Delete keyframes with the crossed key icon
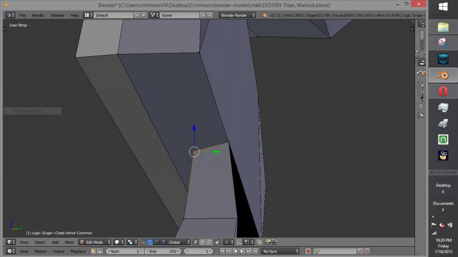 point(367,251)
